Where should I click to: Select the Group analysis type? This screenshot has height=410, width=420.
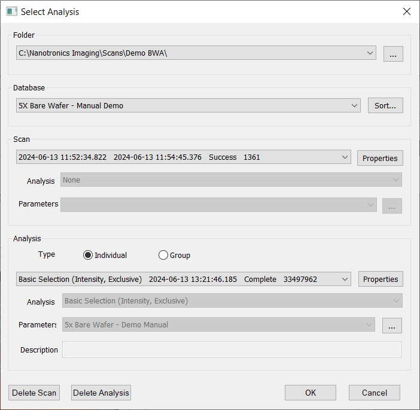pos(163,255)
